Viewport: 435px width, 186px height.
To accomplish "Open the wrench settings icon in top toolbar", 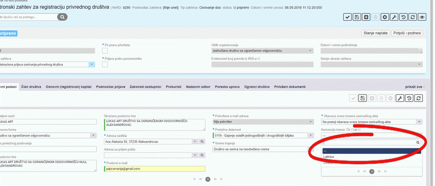I will click(x=394, y=17).
